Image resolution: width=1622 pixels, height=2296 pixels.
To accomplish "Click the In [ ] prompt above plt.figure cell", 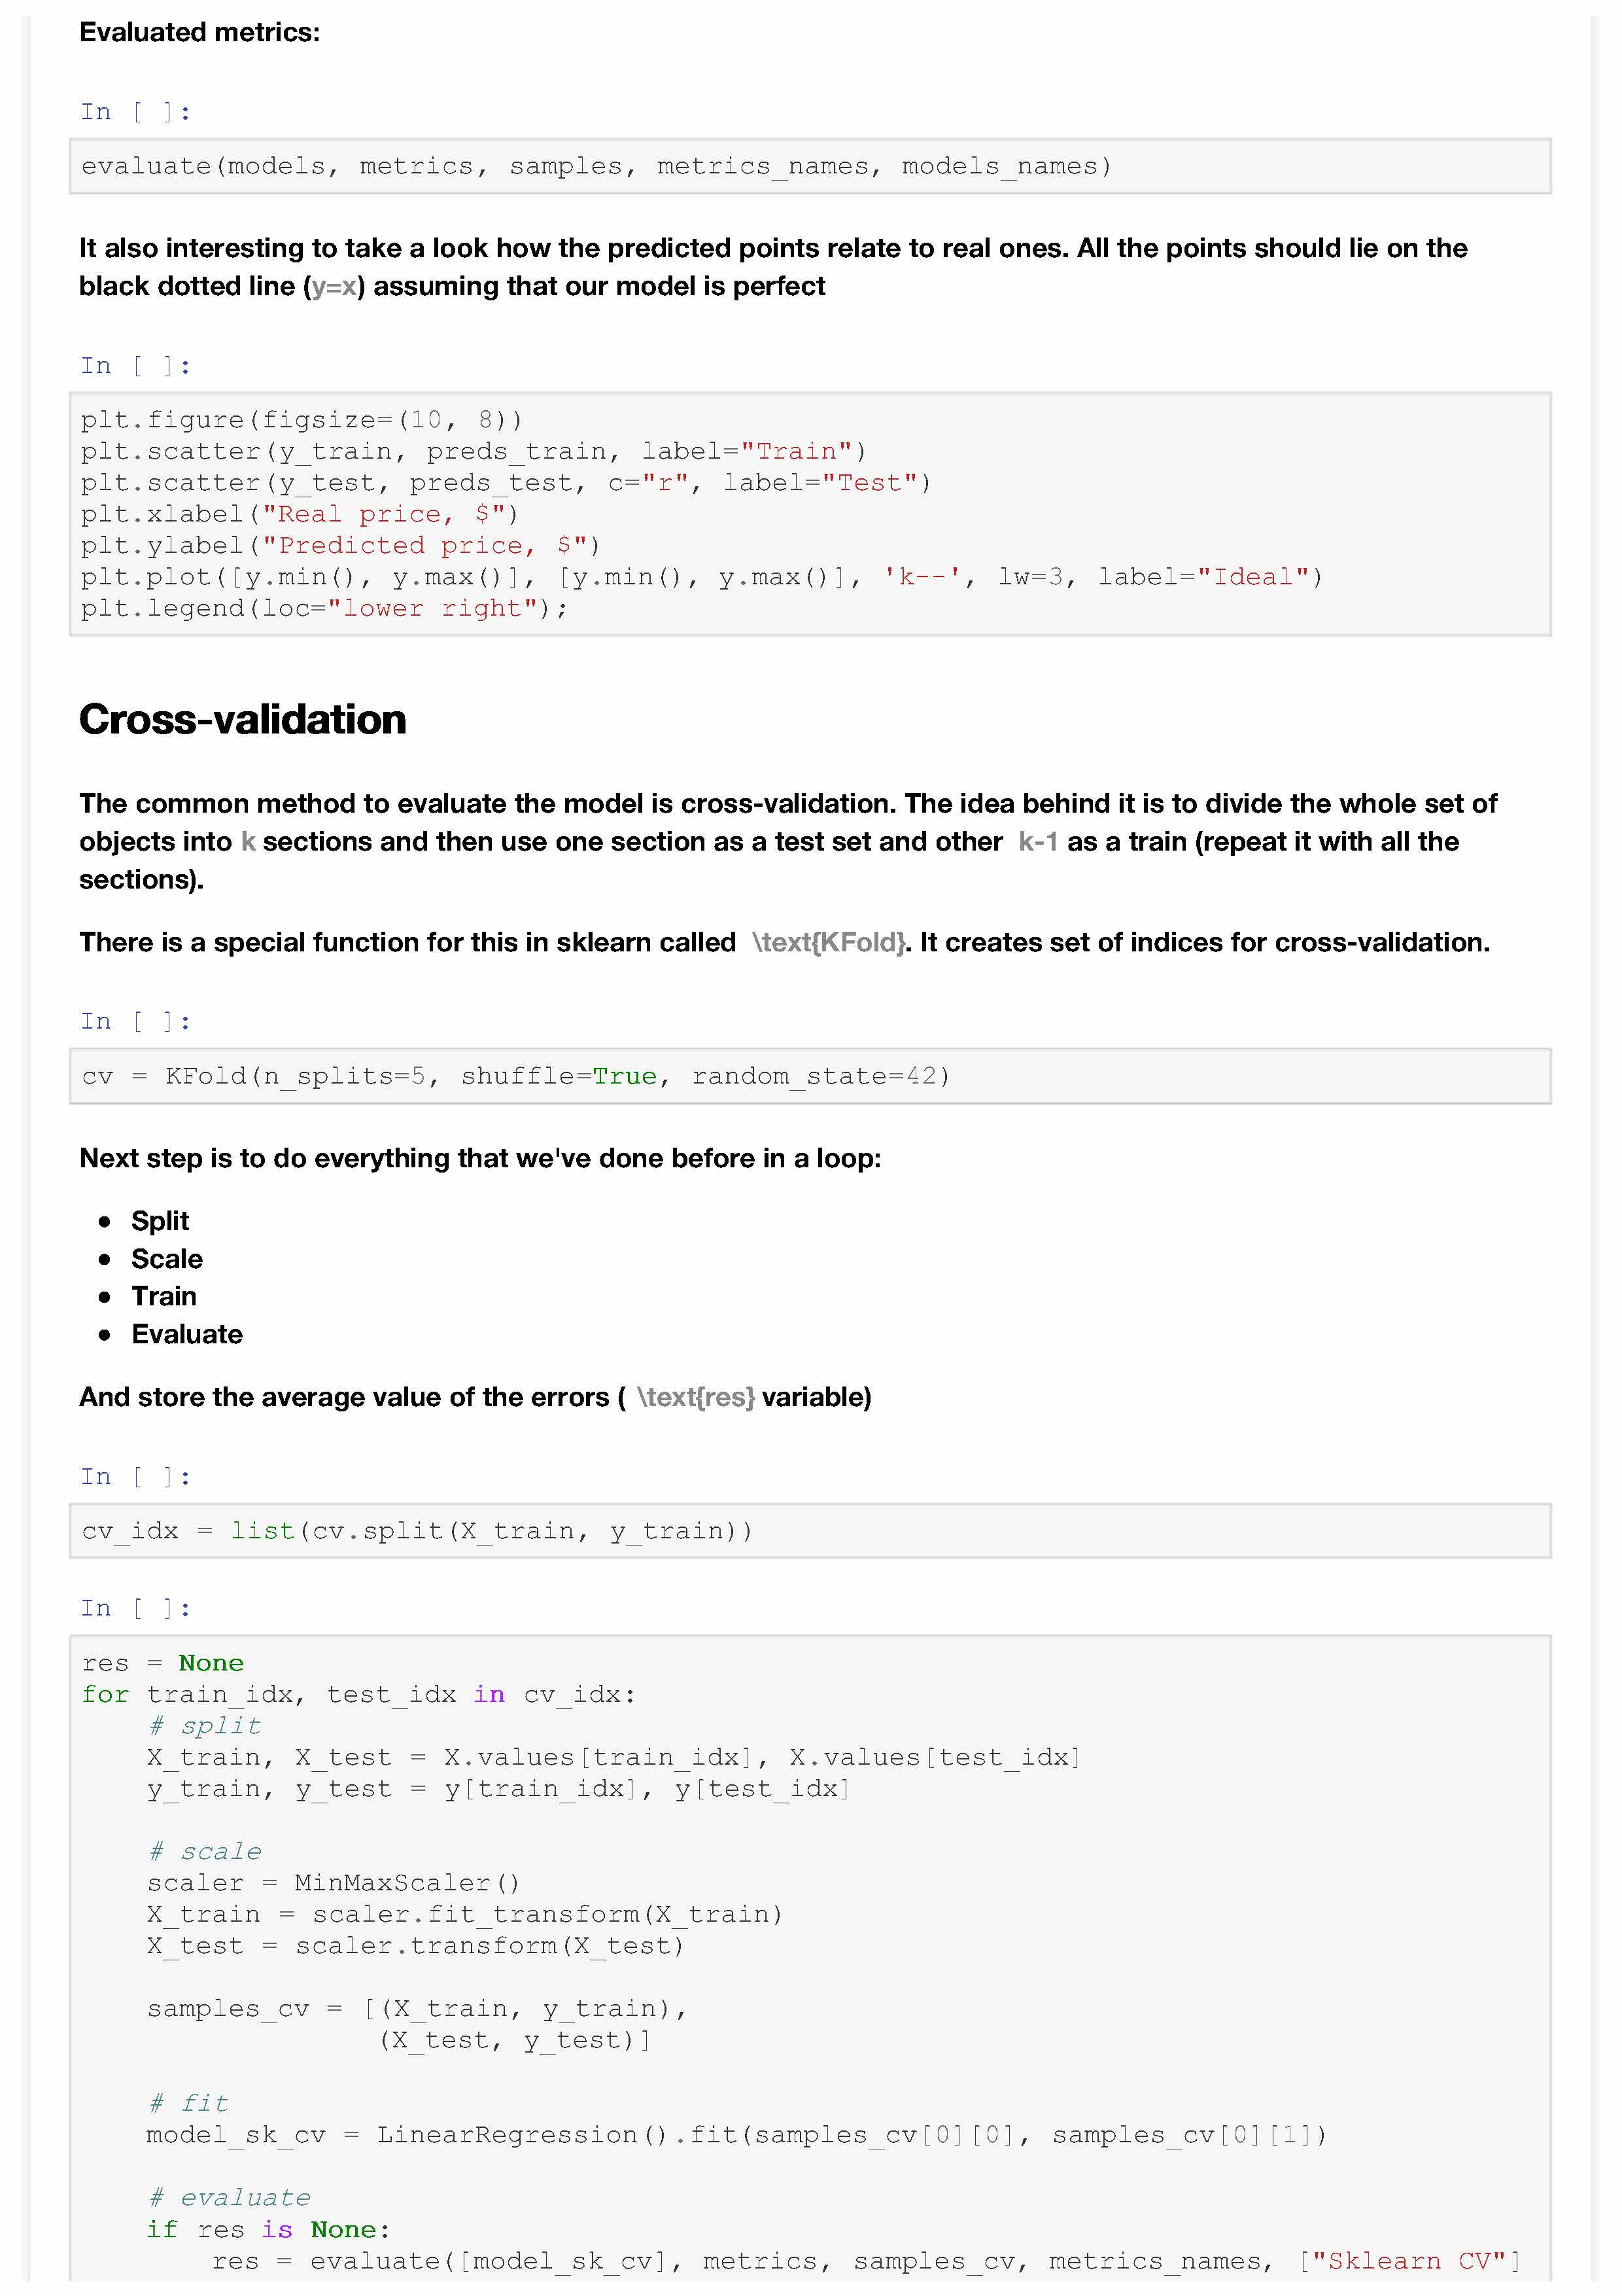I will tap(135, 366).
